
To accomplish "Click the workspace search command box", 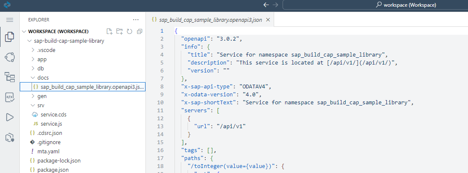I will tap(375, 5).
